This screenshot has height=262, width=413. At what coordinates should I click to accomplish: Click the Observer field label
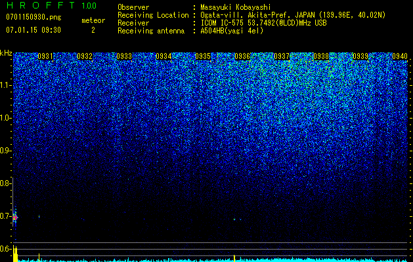pyautogui.click(x=133, y=7)
